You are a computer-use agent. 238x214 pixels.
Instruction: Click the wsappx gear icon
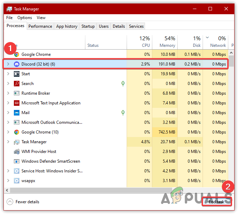click(17, 181)
